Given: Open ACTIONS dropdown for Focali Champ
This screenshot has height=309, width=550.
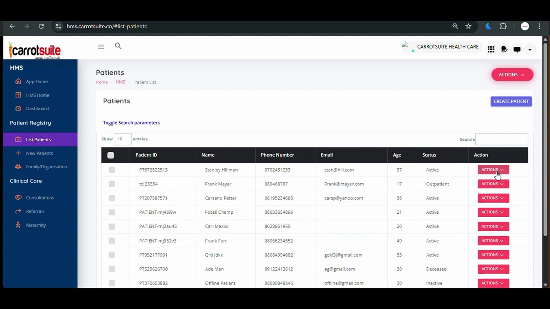Looking at the screenshot, I should click(493, 212).
